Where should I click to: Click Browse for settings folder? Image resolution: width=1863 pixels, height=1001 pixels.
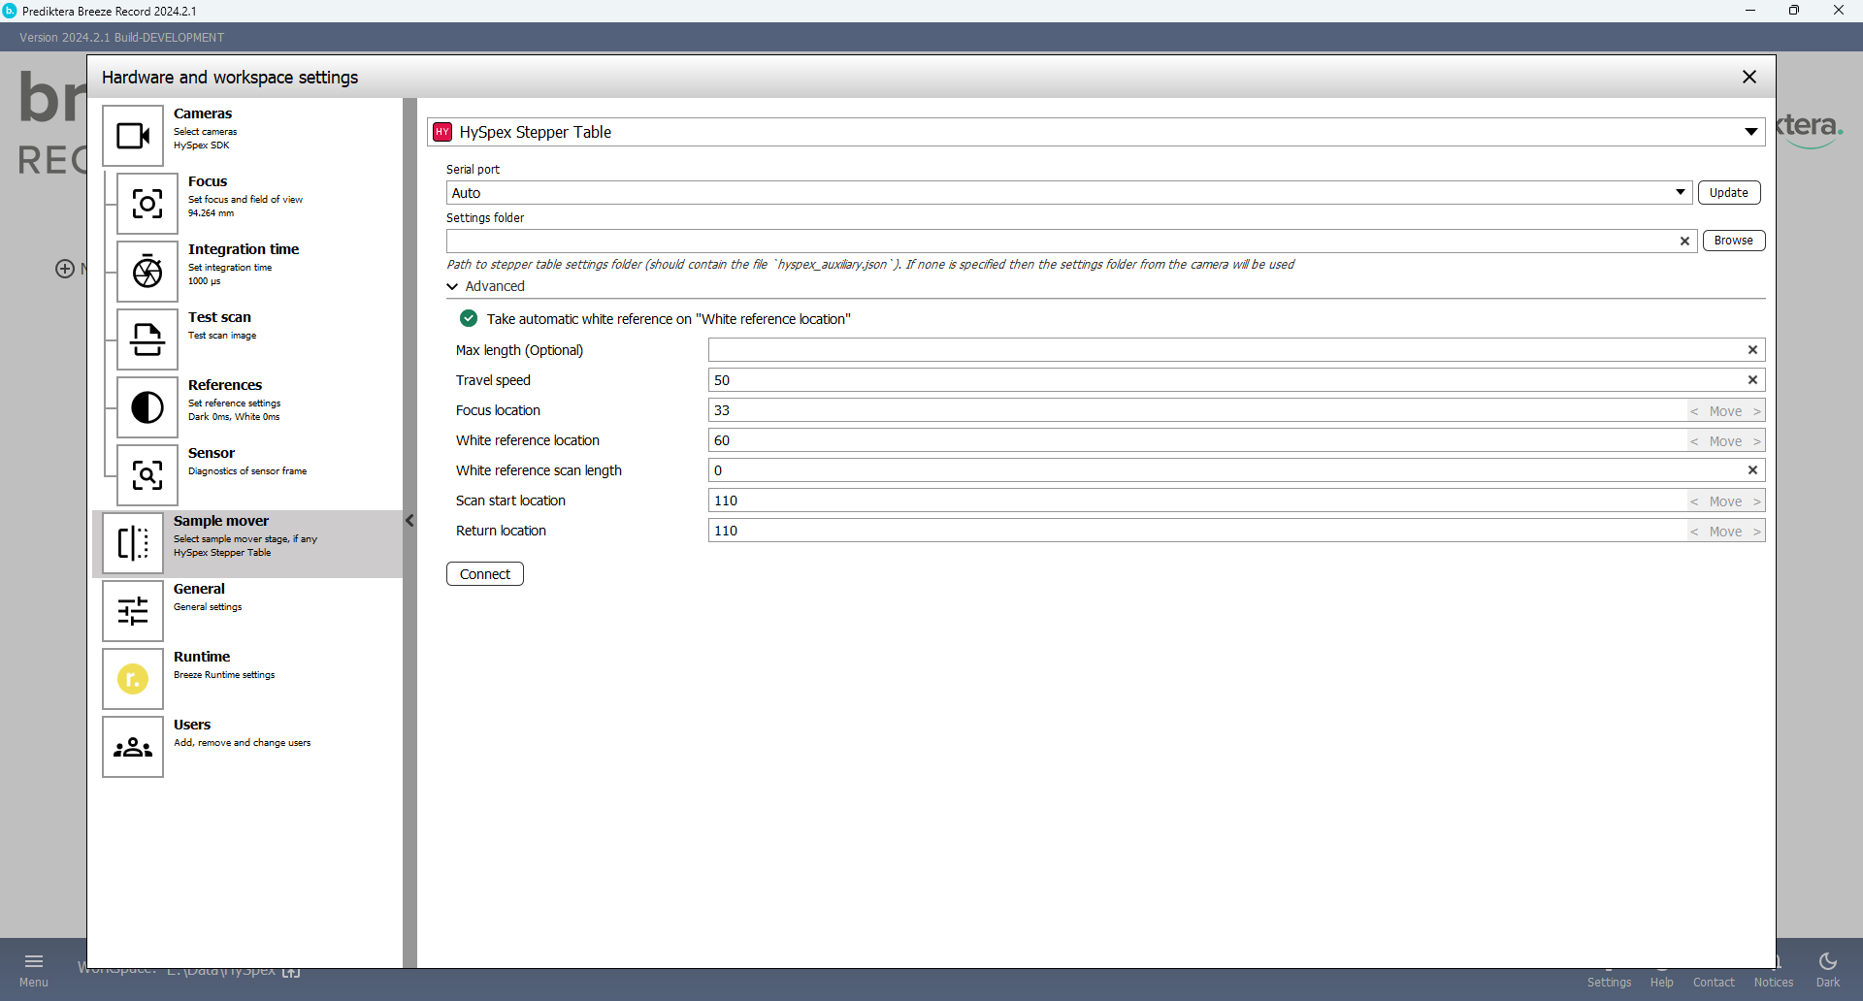pos(1733,241)
